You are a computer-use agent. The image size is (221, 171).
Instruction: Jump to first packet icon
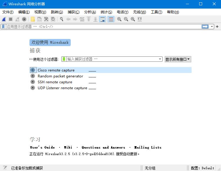[x=89, y=19]
